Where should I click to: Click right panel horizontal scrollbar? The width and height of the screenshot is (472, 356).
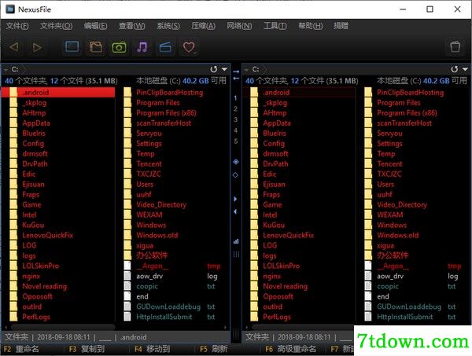click(303, 327)
